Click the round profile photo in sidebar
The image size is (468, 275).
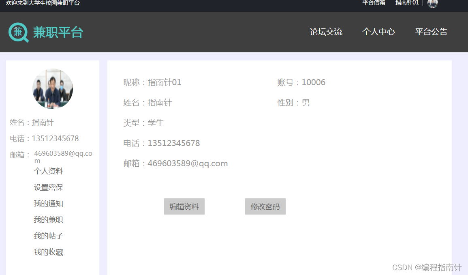coord(53,89)
